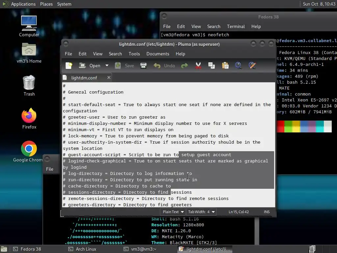Open Help menu in Fedora 38 terminal
This screenshot has height=253, width=337.
[x=256, y=26]
